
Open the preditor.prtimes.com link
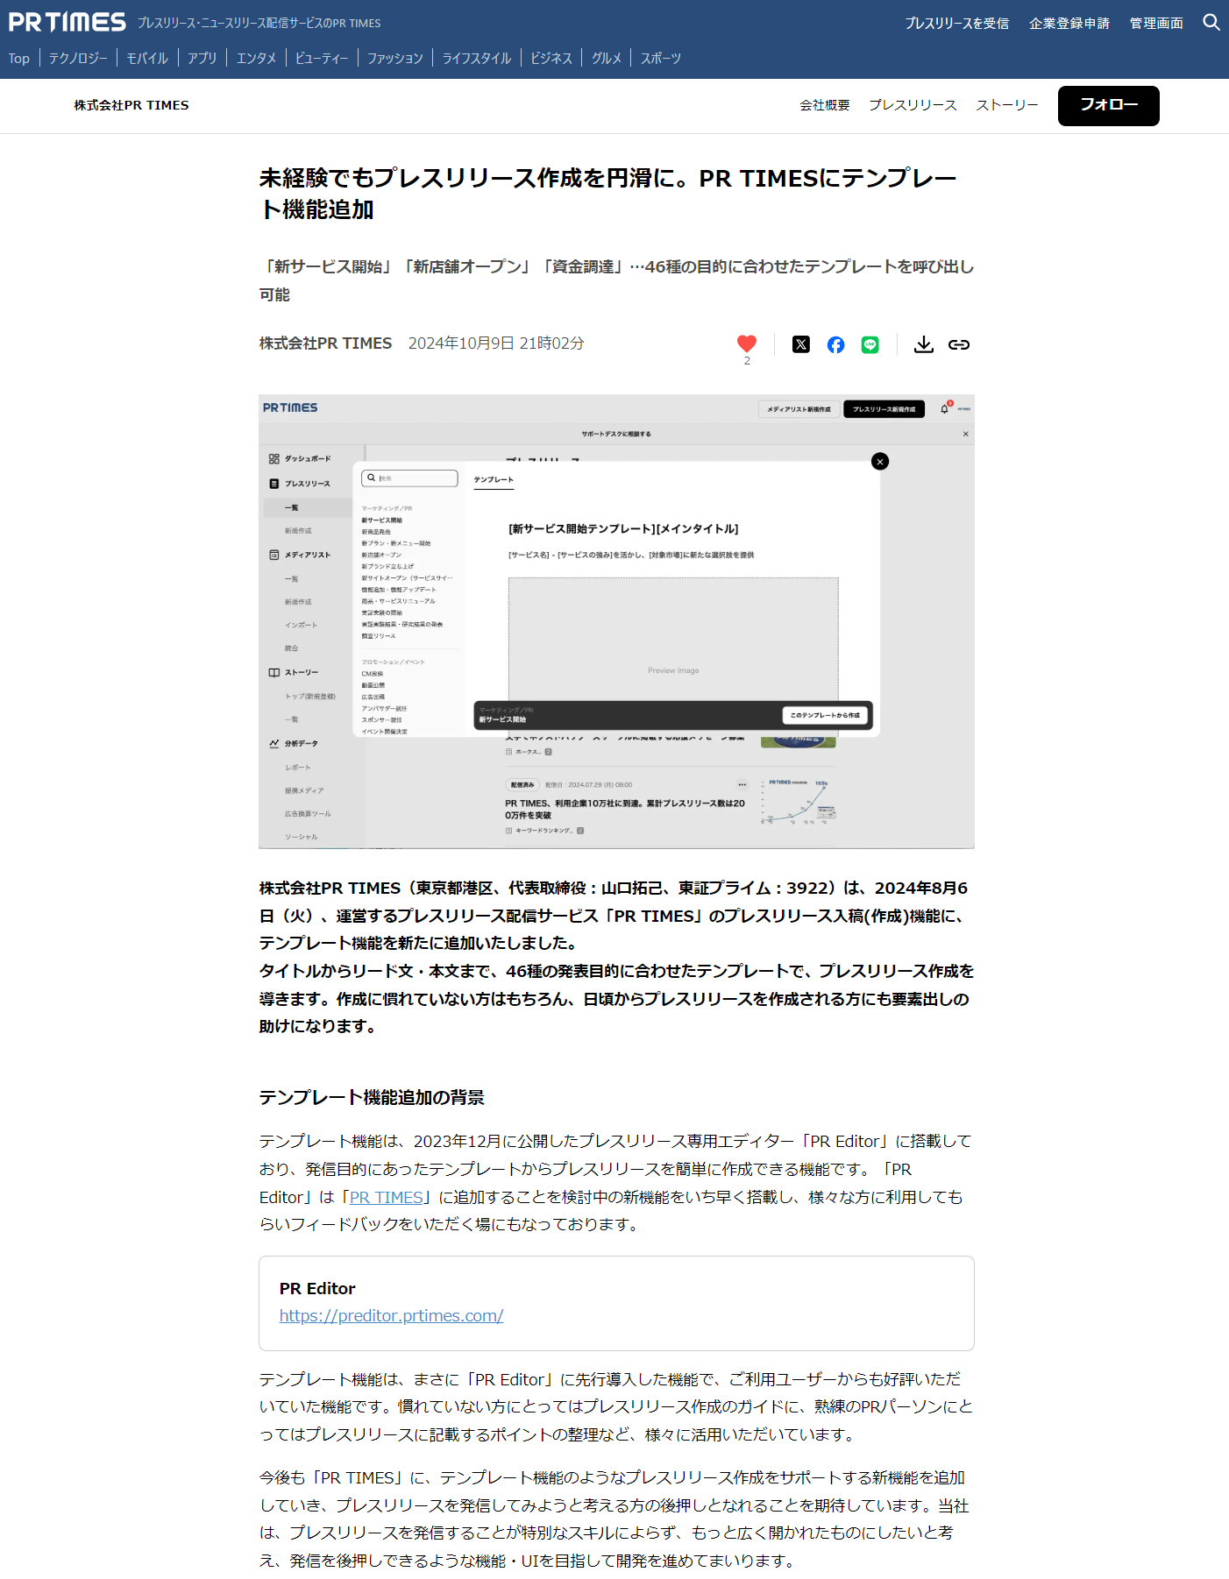point(391,1315)
